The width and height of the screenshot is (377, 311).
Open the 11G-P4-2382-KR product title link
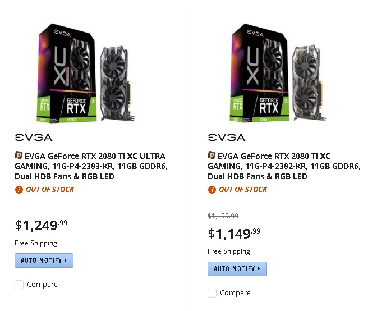coord(284,166)
